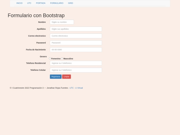Submit with the Registrarse button
The height and width of the screenshot is (135, 180).
(x=56, y=77)
